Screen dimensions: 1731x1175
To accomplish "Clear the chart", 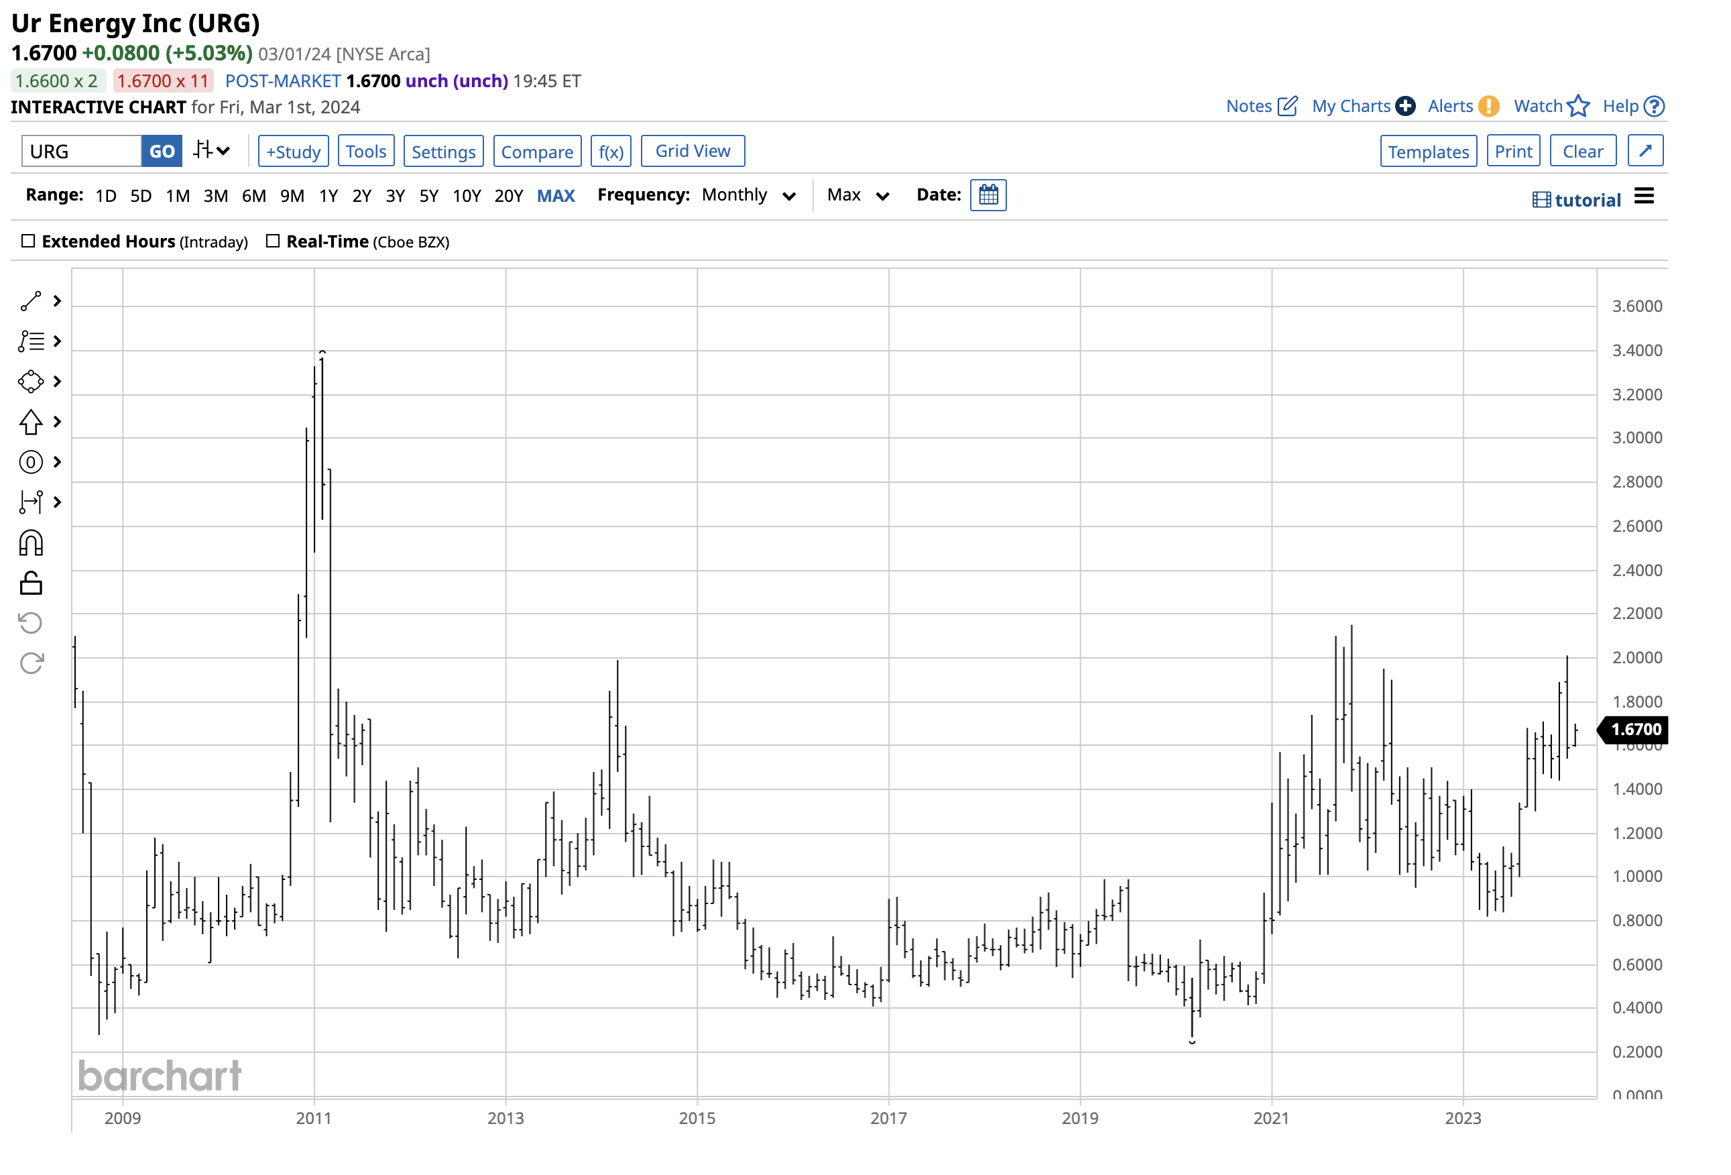I will [1583, 152].
